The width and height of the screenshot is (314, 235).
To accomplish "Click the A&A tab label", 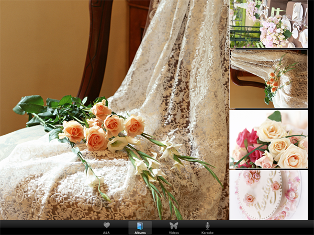I will [106, 232].
